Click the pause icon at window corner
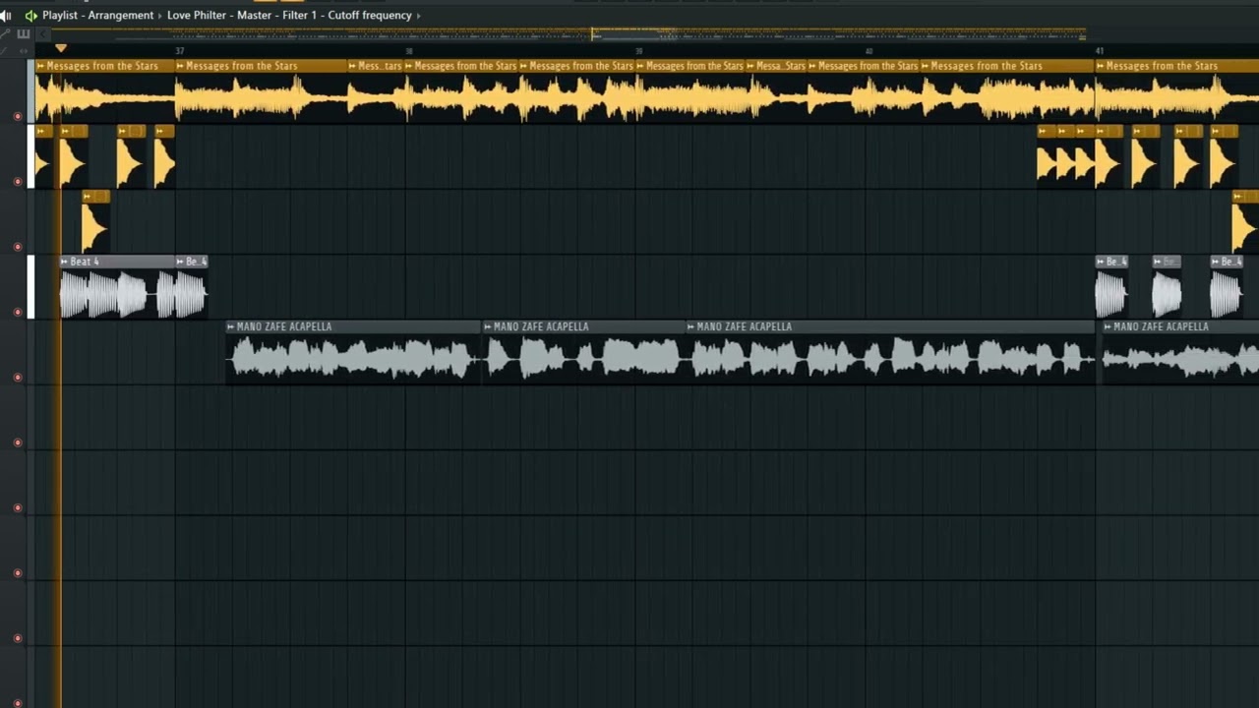Viewport: 1259px width, 708px height. point(6,16)
